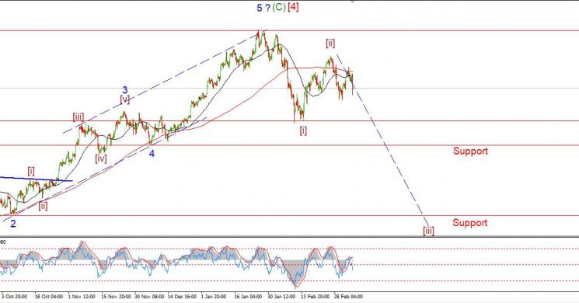This screenshot has width=579, height=303.
Task: Click the [v] label under wave 3
Action: (125, 99)
